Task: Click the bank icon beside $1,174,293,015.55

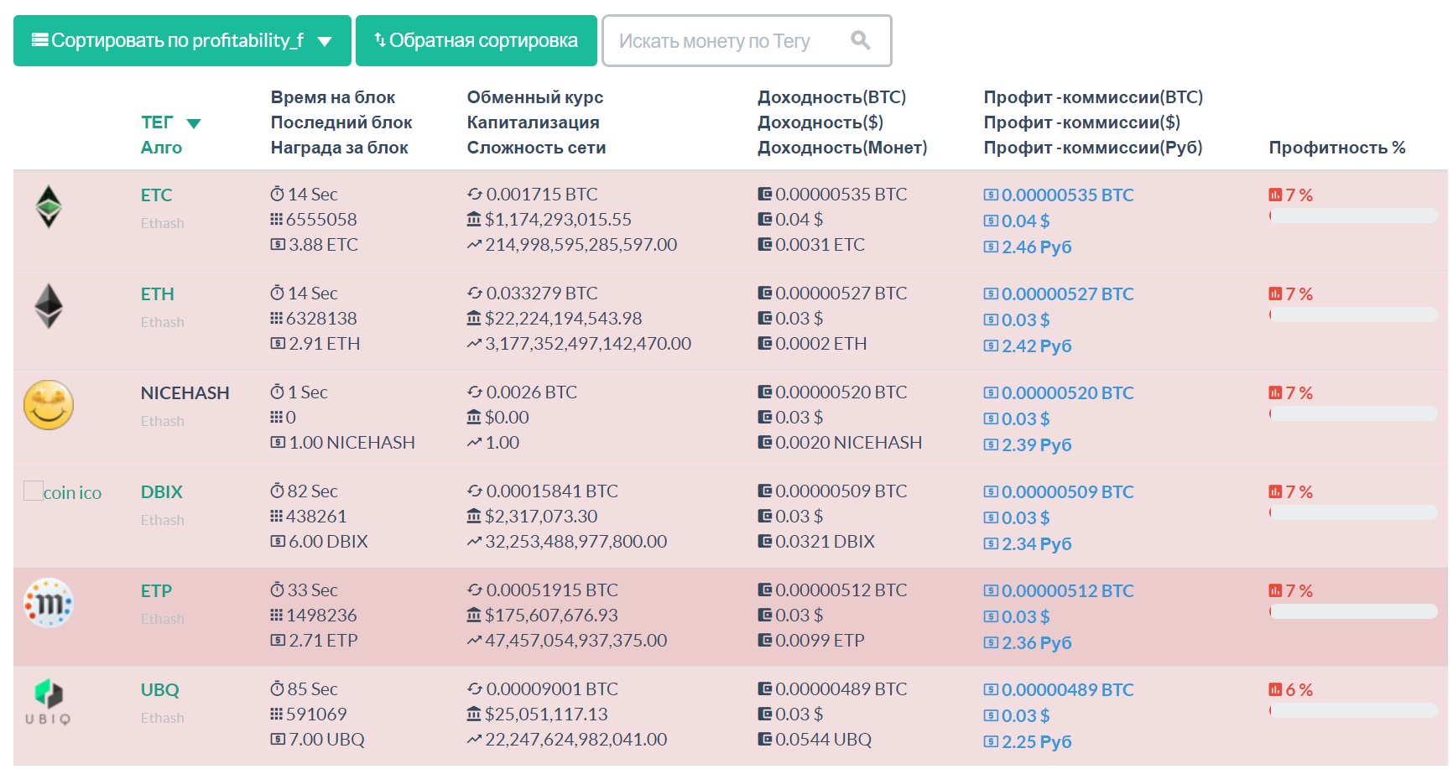Action: (474, 219)
